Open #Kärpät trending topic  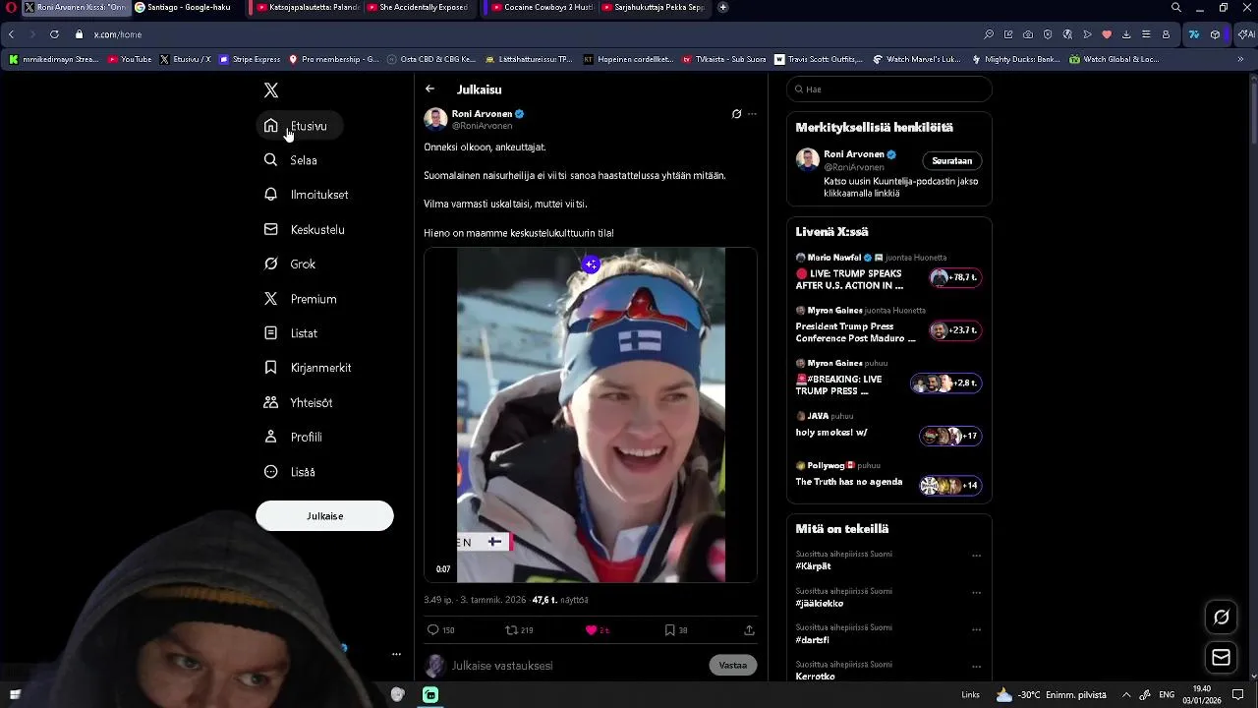814,566
